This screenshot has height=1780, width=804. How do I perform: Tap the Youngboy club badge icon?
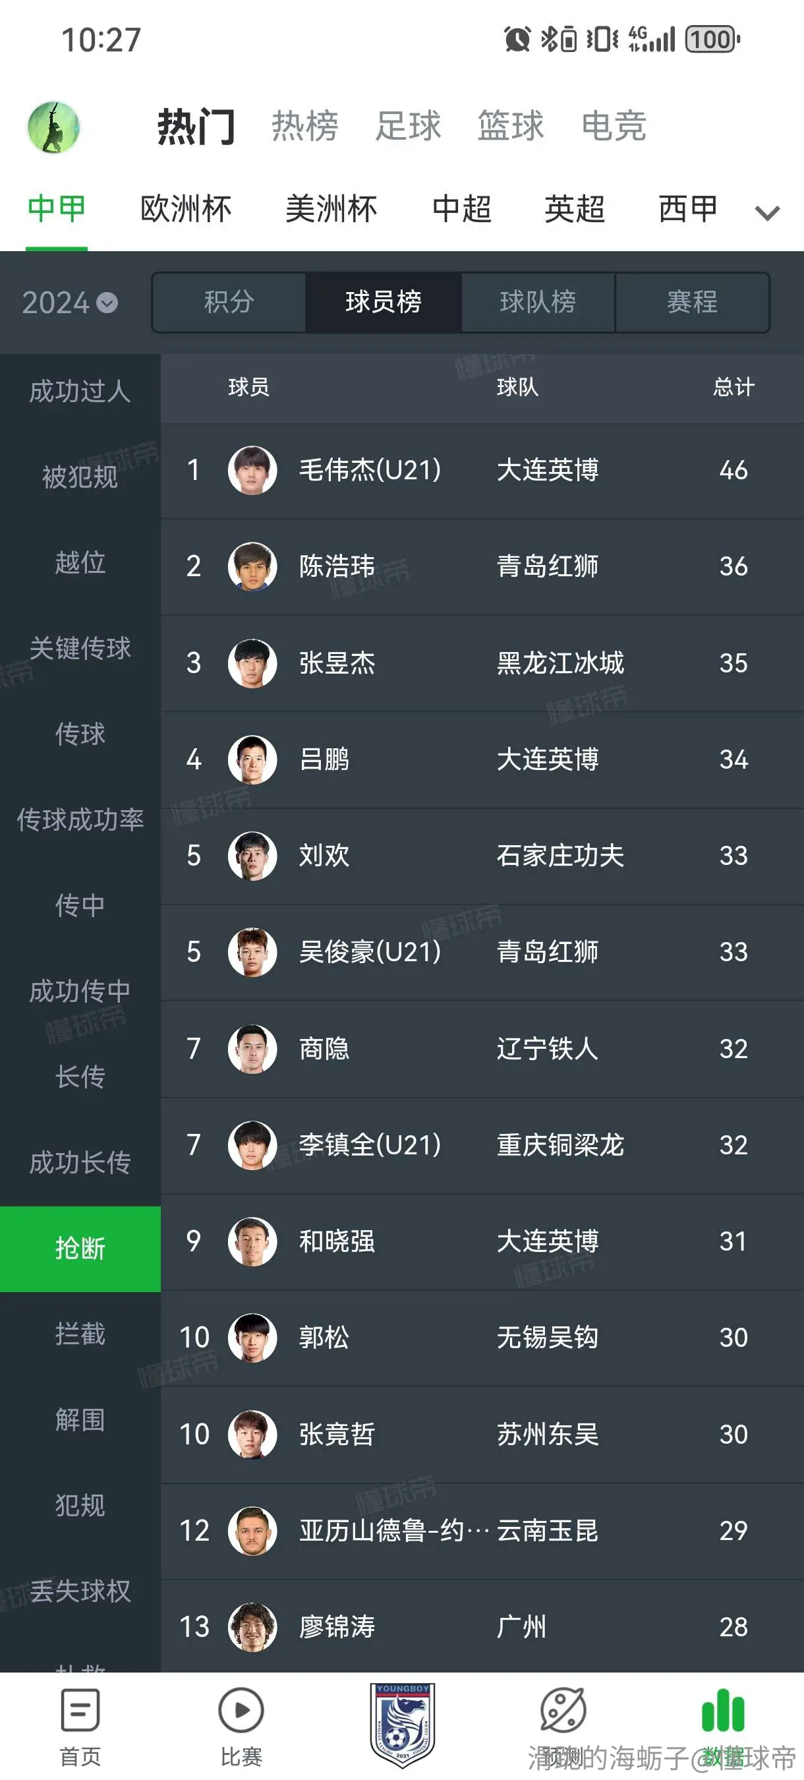click(402, 1725)
